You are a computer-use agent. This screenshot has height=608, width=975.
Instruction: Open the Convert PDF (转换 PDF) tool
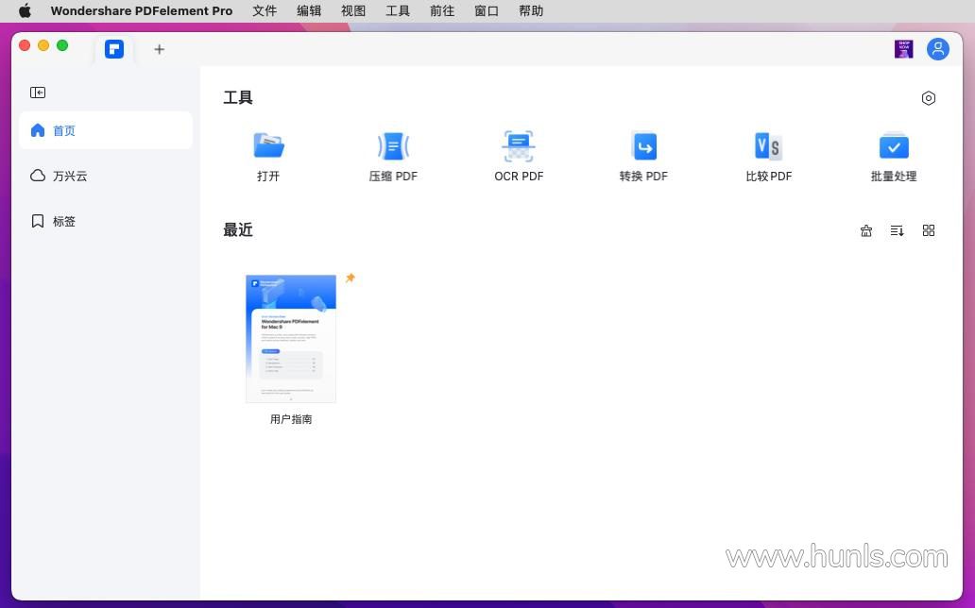tap(643, 146)
